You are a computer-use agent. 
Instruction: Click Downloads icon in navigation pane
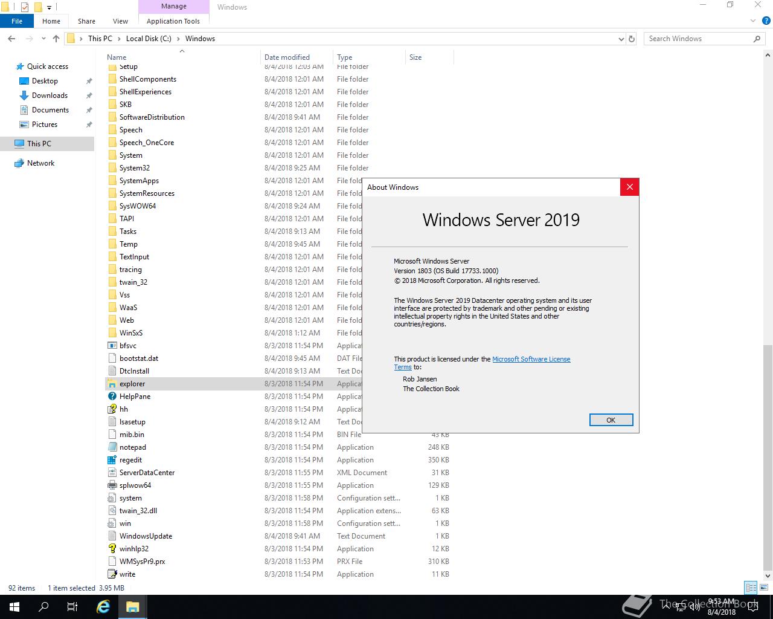click(x=24, y=96)
